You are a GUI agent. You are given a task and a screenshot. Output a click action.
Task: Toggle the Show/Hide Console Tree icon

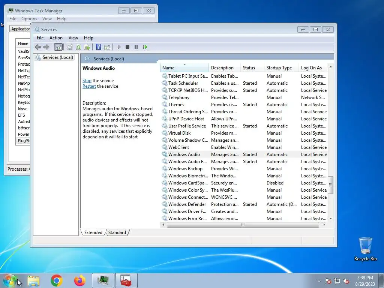tap(58, 47)
